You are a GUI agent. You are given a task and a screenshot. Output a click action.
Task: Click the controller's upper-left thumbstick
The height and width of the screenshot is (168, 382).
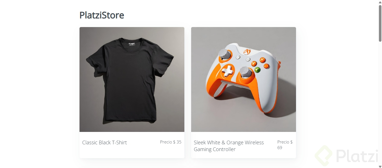[x=224, y=54]
